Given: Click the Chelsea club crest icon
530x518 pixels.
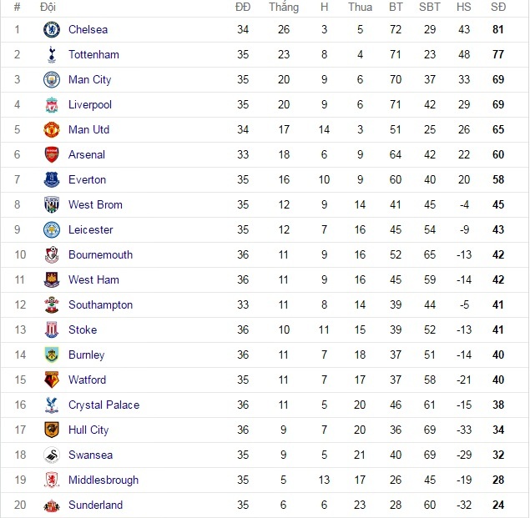Looking at the screenshot, I should [52, 30].
